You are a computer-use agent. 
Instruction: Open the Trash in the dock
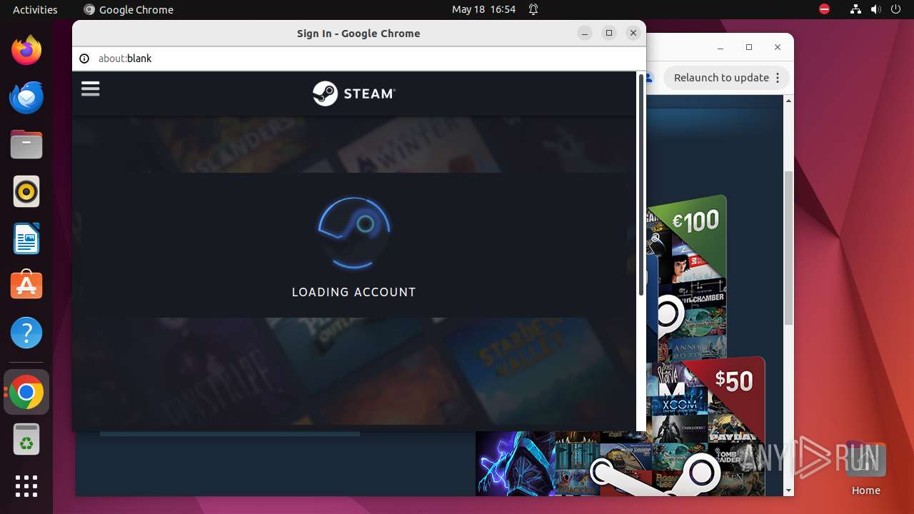pos(26,440)
